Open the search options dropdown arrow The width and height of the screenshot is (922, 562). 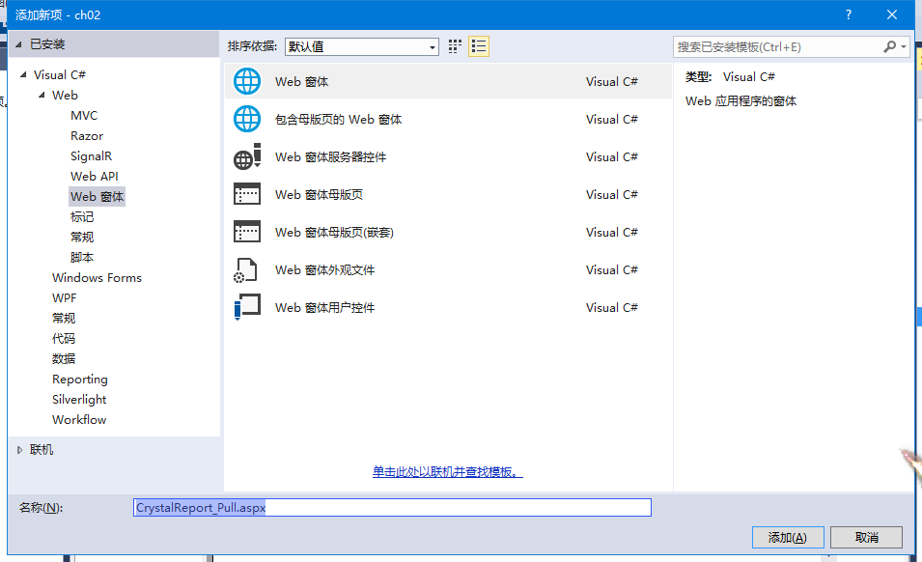click(904, 46)
